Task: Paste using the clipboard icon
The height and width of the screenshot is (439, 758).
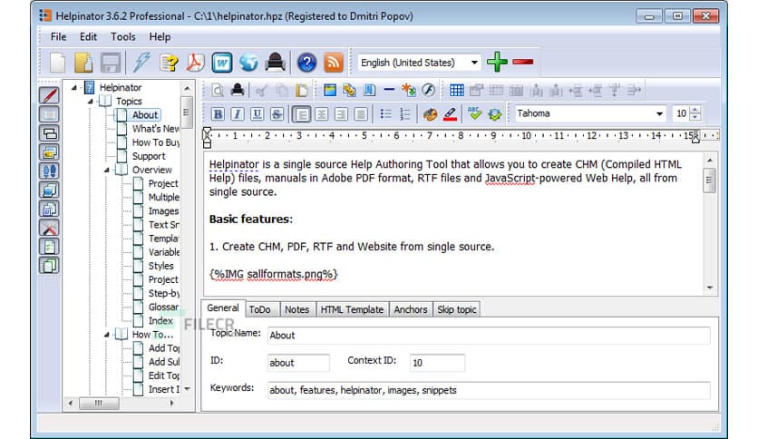Action: pyautogui.click(x=302, y=91)
